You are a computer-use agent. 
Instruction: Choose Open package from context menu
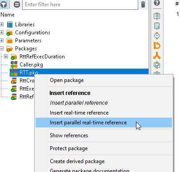point(67,80)
